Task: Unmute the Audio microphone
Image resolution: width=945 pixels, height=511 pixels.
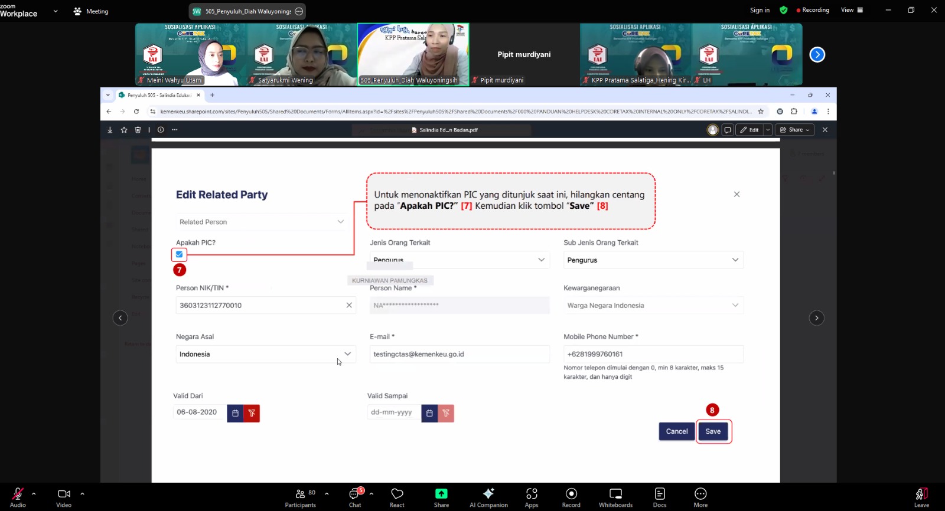Action: click(x=18, y=497)
